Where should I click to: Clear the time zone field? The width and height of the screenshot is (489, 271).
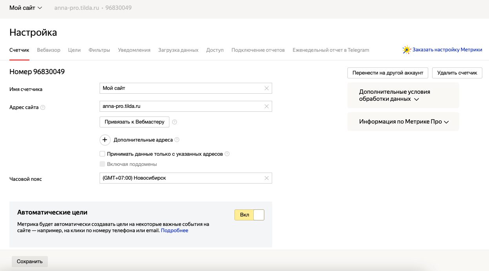click(267, 178)
